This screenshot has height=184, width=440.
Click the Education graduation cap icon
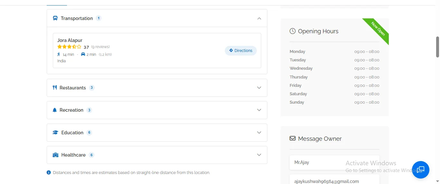coord(55,133)
